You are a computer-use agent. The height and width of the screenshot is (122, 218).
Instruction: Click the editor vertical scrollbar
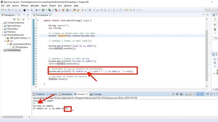click(207, 55)
